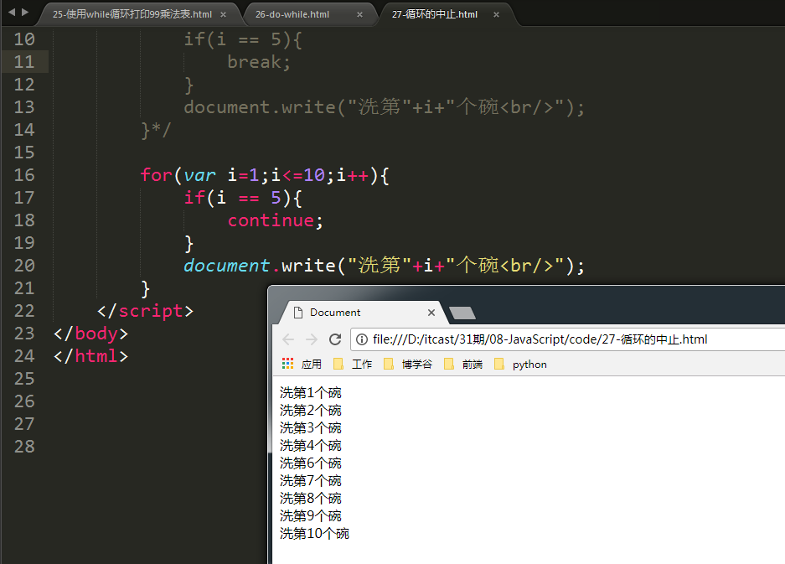Viewport: 785px width, 564px height.
Task: Go back in the browser
Action: click(x=288, y=339)
